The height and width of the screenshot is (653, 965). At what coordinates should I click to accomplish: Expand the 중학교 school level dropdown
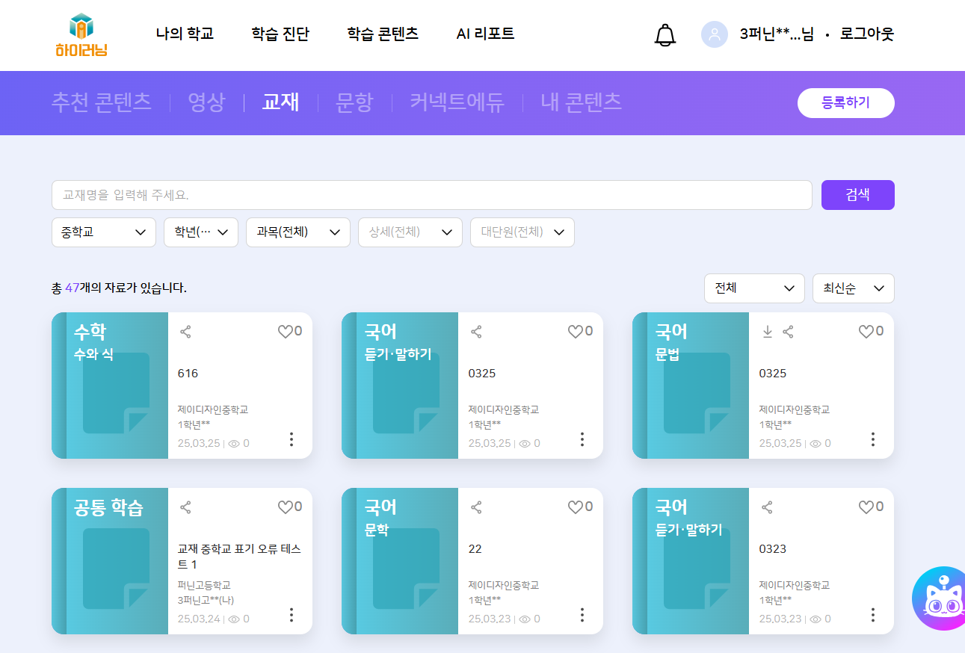104,232
